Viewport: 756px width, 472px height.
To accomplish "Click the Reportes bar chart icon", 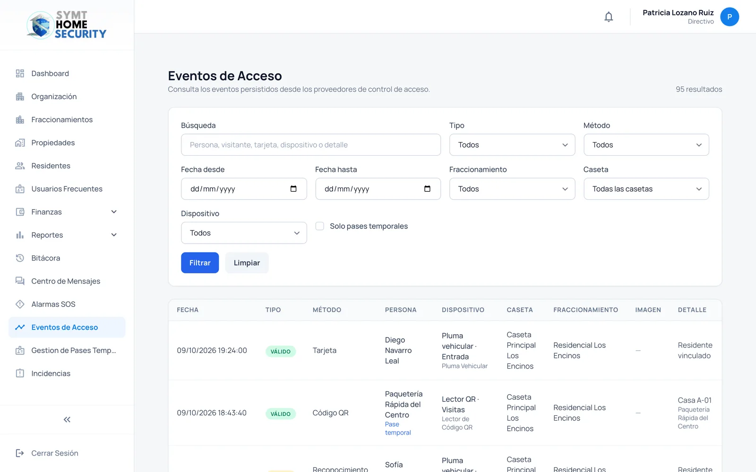I will point(20,236).
